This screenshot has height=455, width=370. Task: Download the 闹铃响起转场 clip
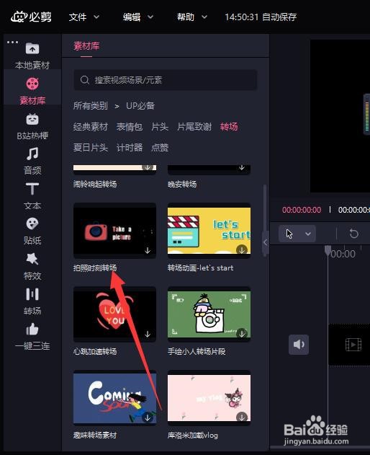click(x=148, y=167)
